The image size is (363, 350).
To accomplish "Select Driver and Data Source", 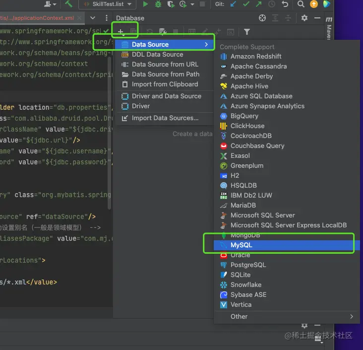I will click(164, 96).
